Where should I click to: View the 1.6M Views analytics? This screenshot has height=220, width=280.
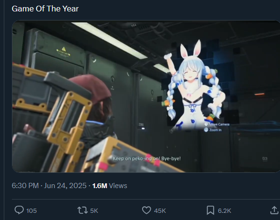(x=110, y=186)
